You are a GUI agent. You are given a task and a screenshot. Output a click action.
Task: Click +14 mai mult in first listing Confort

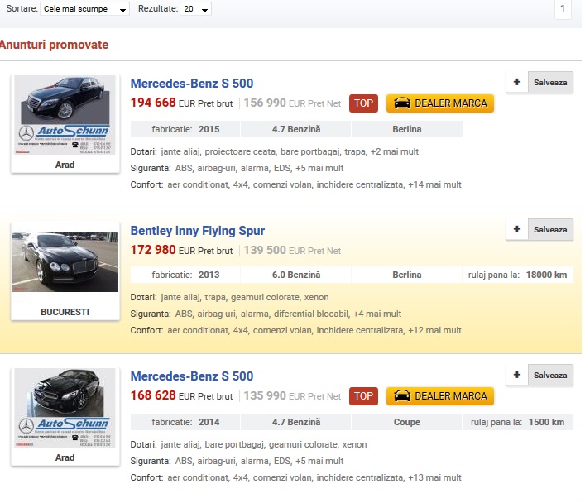click(434, 184)
